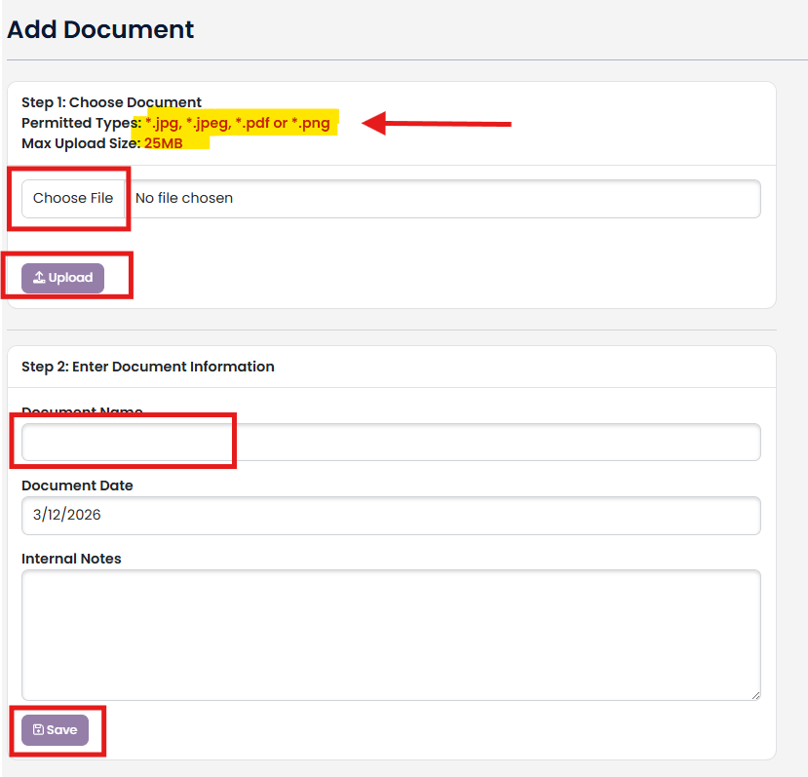Click inside the Internal Notes text area
Image resolution: width=808 pixels, height=777 pixels.
click(x=390, y=634)
